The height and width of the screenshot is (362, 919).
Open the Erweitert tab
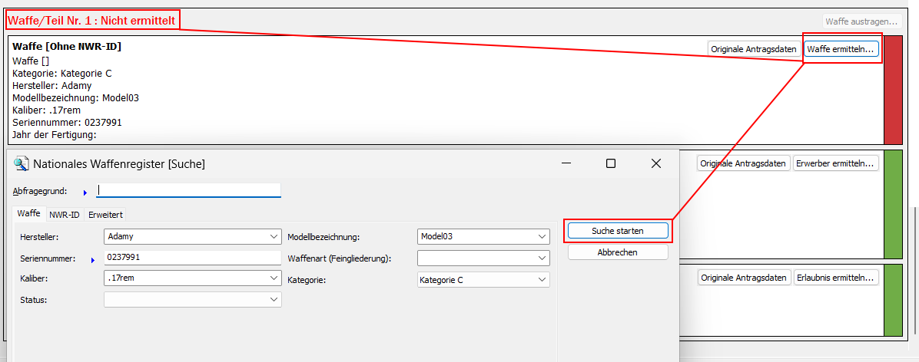pyautogui.click(x=105, y=215)
